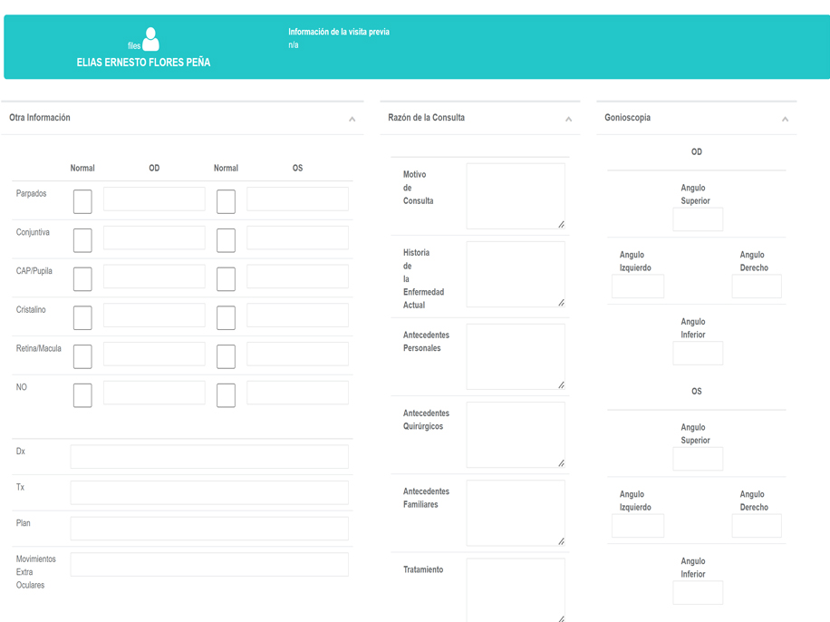Screen dimensions: 830x622
Task: Toggle the OD Normal checkbox for NO
Action: point(82,395)
